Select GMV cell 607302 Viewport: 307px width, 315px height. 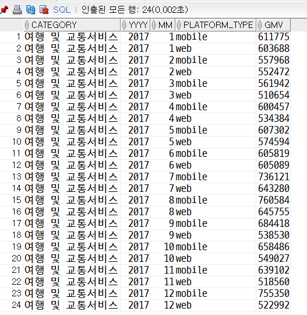pos(273,130)
